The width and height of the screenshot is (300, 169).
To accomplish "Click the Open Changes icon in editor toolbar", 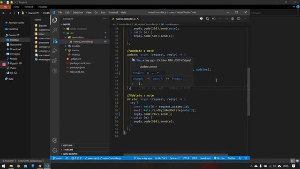I will point(207,19).
